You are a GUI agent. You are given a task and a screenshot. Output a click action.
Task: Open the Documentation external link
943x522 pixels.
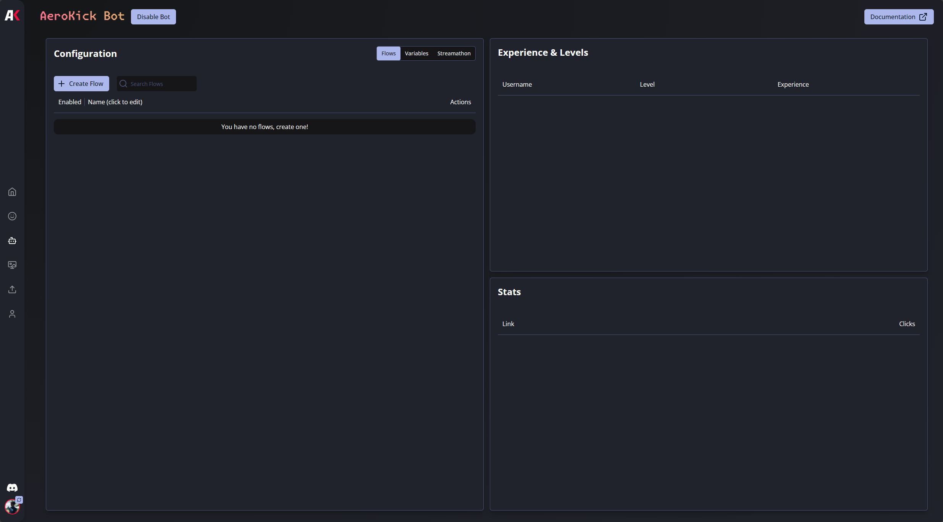tap(898, 17)
